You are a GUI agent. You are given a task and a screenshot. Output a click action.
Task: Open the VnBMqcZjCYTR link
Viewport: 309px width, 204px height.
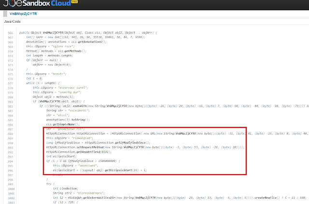click(23, 14)
